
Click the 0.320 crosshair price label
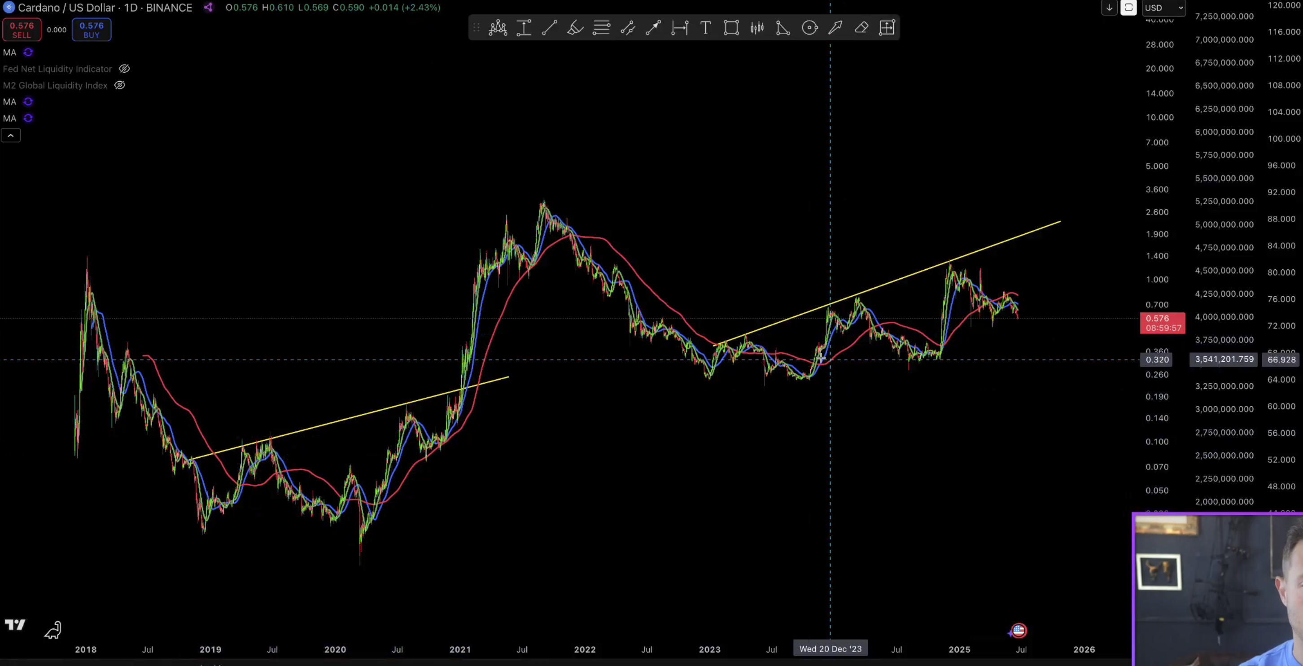1157,360
